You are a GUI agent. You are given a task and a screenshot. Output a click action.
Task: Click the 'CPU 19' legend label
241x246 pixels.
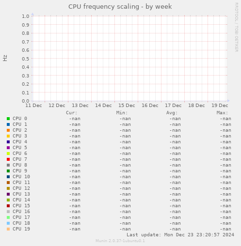(21, 229)
